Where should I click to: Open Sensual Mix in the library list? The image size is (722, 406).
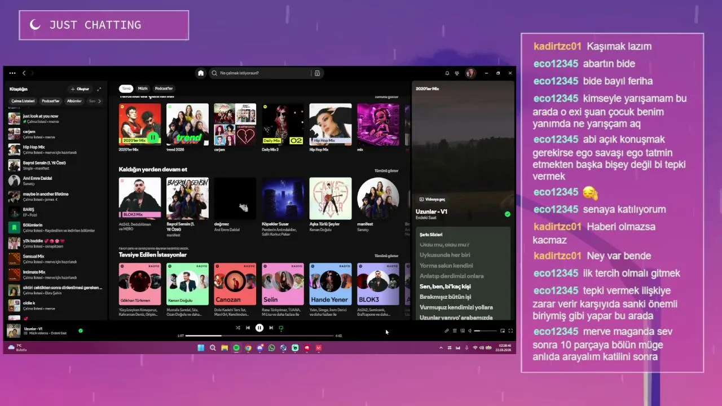[55, 259]
